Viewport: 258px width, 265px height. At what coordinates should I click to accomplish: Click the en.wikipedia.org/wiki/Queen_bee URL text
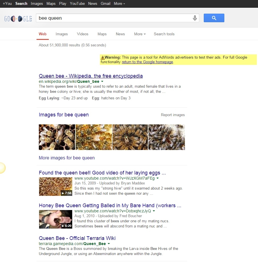[69, 81]
